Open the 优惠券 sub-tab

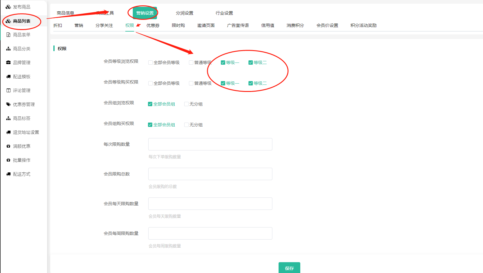[153, 25]
